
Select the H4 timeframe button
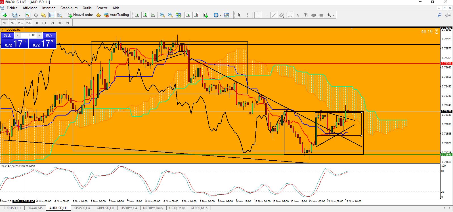click(x=44, y=23)
